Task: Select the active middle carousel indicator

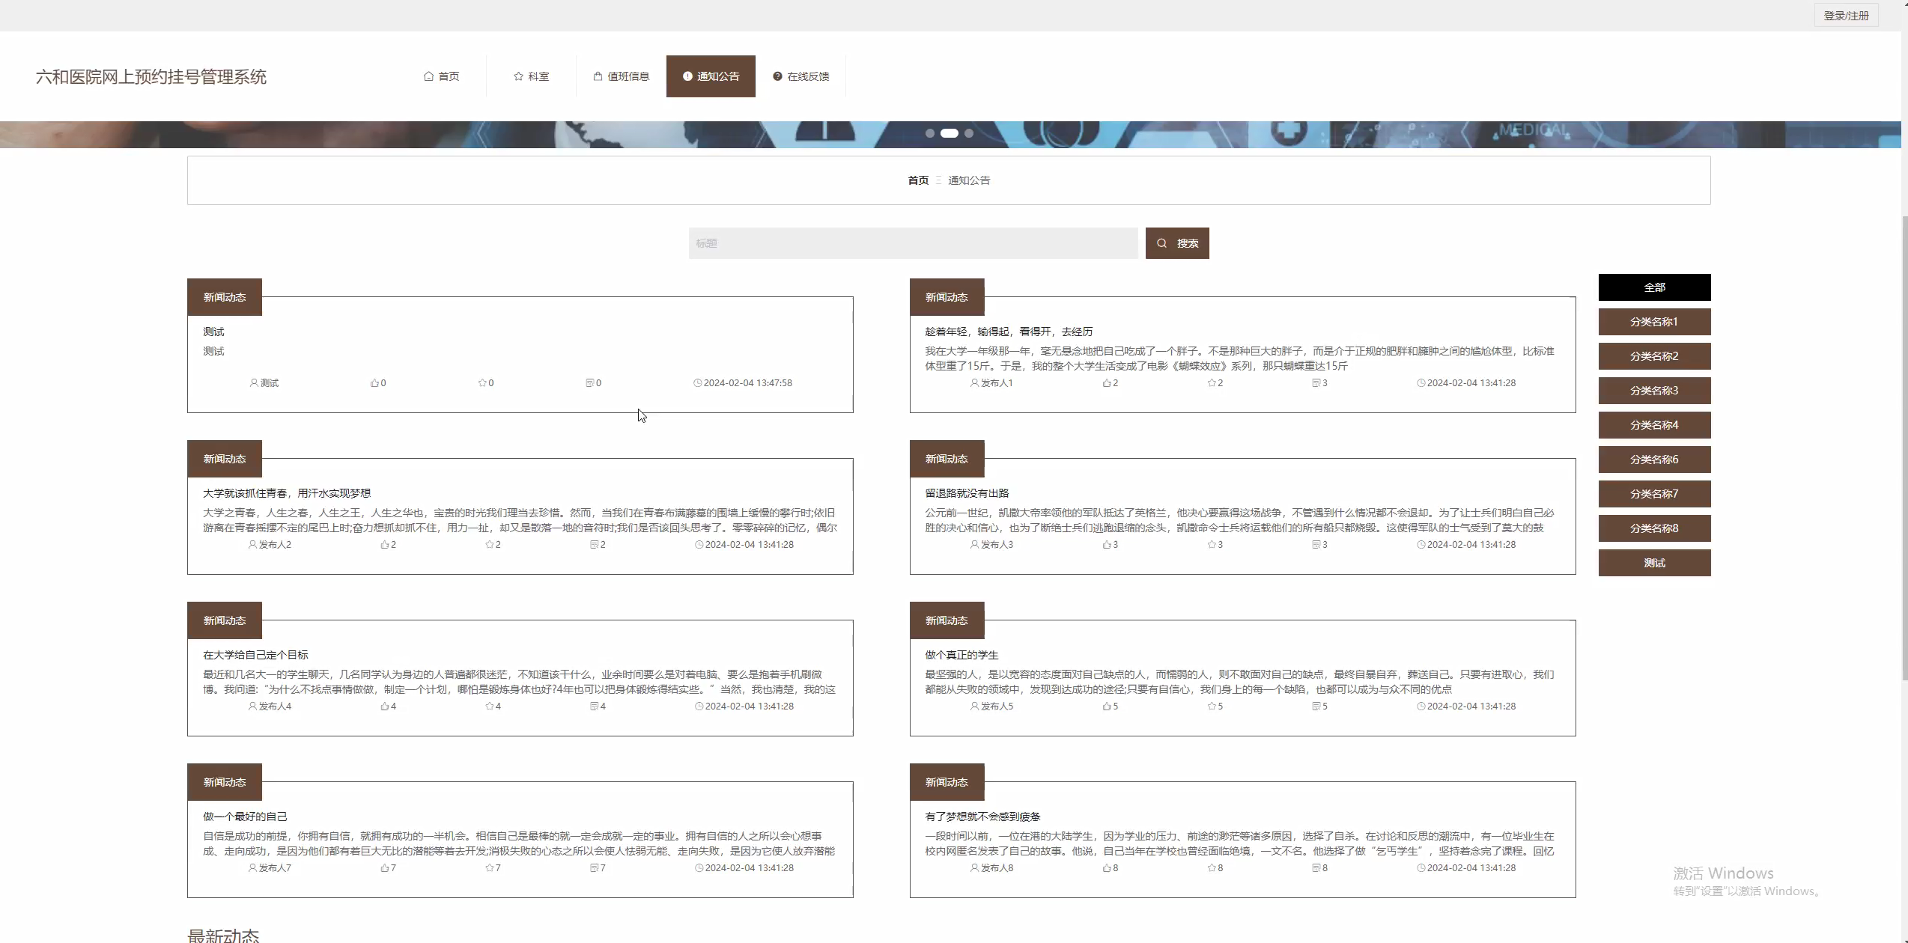Action: click(x=950, y=133)
